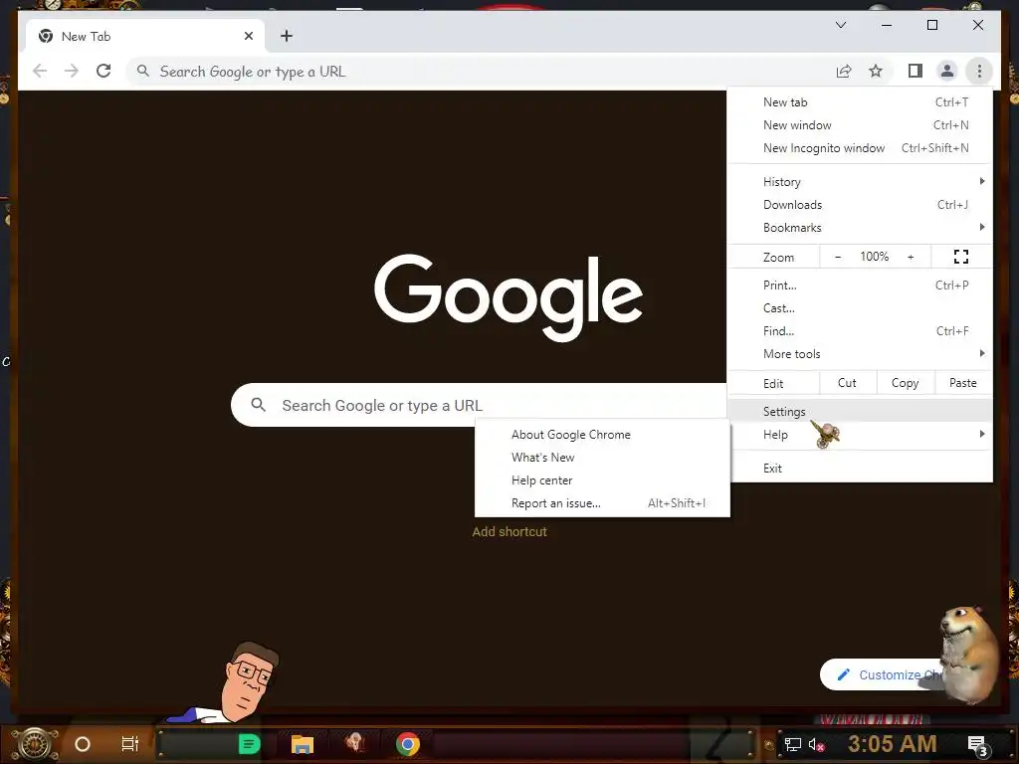Choose Exit in the Chrome menu
This screenshot has height=764, width=1019.
pyautogui.click(x=860, y=469)
